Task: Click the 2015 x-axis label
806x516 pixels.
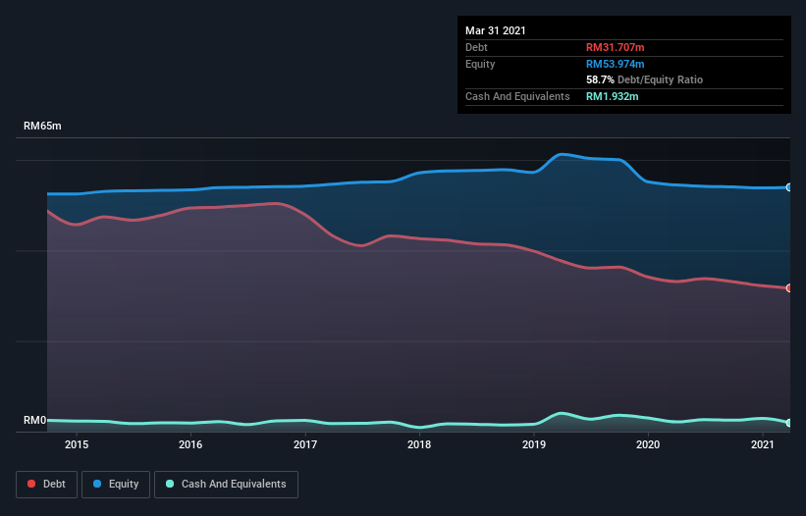Action: pyautogui.click(x=77, y=444)
